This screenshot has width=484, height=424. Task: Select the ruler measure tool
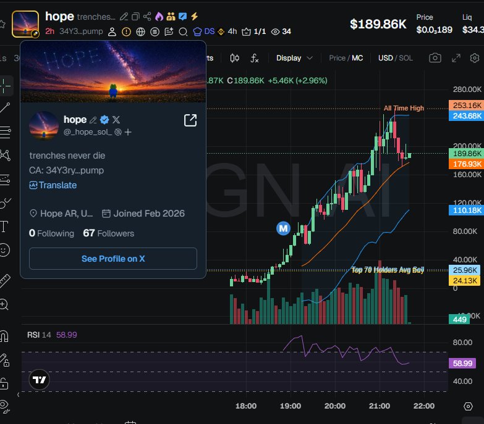[5, 281]
